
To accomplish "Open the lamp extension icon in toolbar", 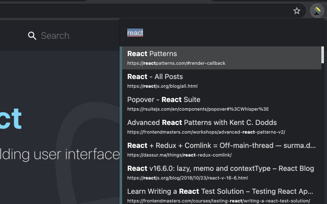I will pyautogui.click(x=317, y=11).
